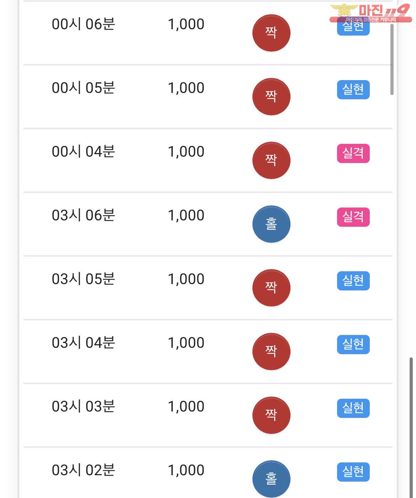Click the 00시 06분 time label

(84, 25)
